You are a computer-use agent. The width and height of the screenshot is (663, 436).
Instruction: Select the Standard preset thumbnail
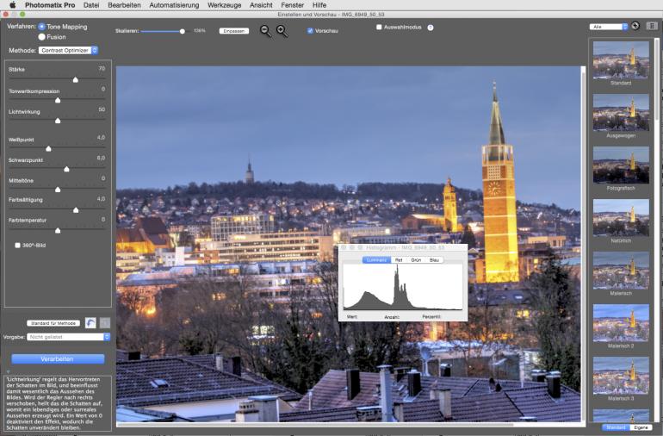click(x=621, y=59)
